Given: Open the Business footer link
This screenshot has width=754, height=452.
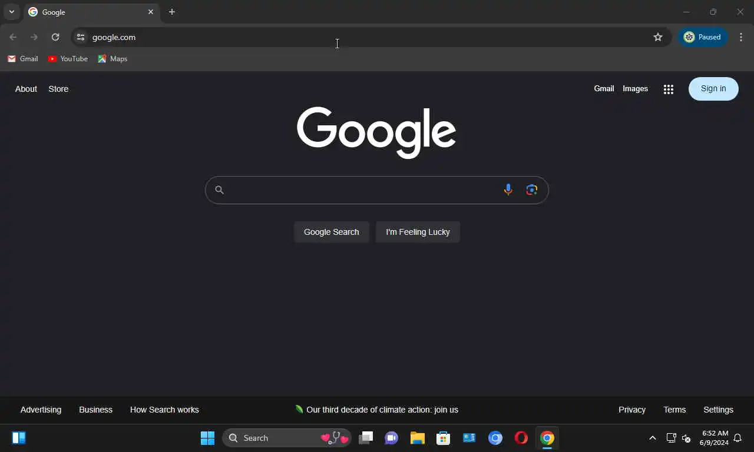Looking at the screenshot, I should coord(95,410).
